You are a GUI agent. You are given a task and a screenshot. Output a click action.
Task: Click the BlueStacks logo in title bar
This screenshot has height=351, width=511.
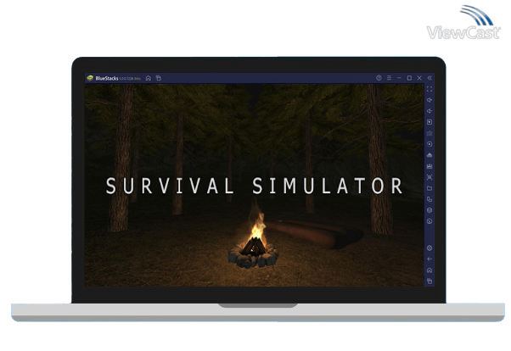coord(90,78)
